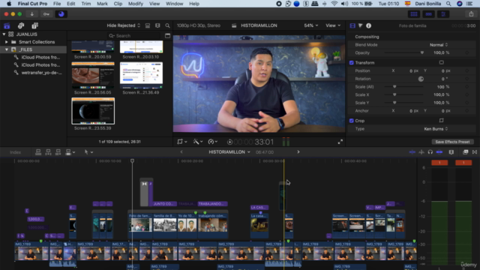The width and height of the screenshot is (480, 270).
Task: Collapse the JUANLUIS library triangle
Action: coord(4,34)
